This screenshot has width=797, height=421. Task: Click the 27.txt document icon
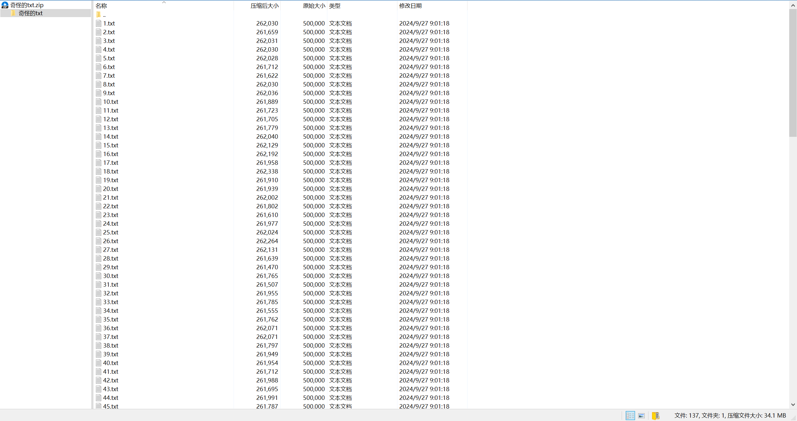pyautogui.click(x=99, y=250)
